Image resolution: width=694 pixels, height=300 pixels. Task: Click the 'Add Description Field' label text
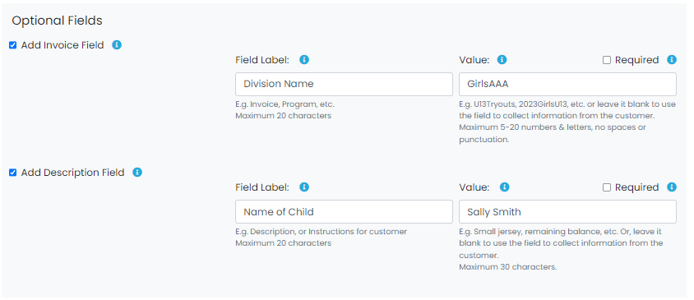[x=72, y=173]
